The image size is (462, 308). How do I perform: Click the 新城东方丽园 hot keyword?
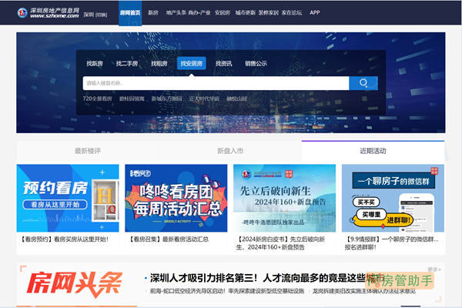(167, 99)
